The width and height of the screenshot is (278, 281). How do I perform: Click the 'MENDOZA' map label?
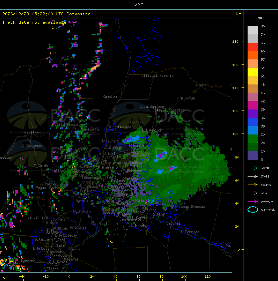tap(82, 170)
